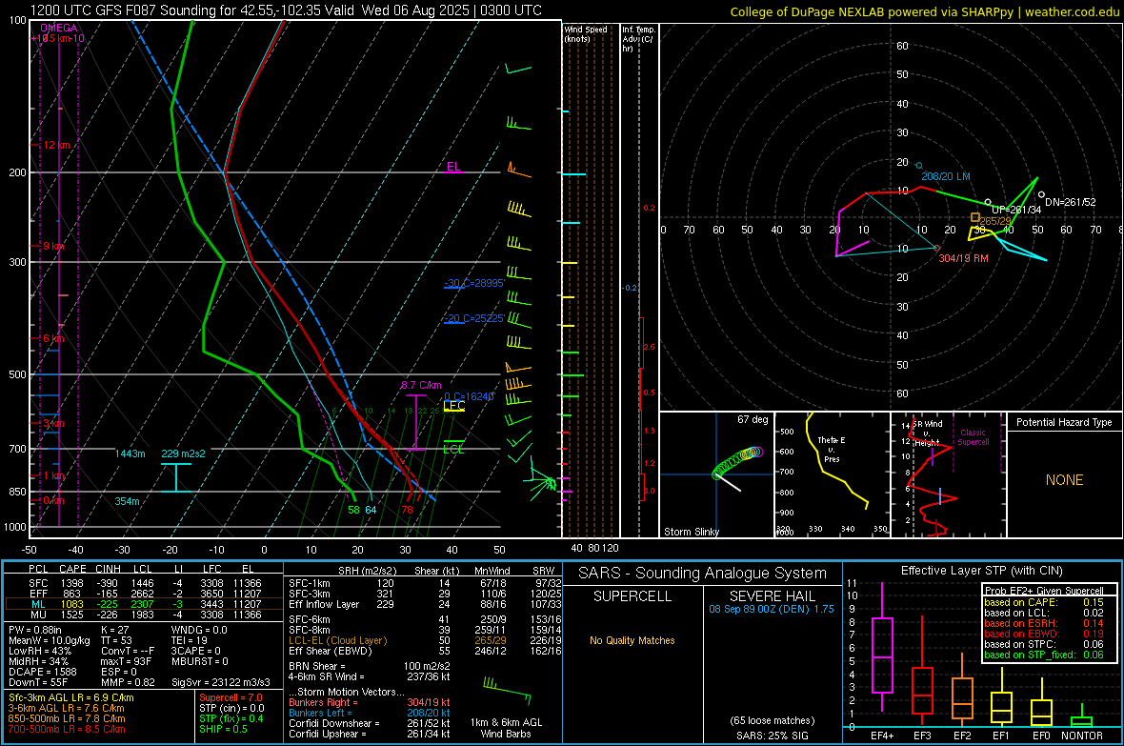The height and width of the screenshot is (746, 1124).
Task: Select the magenta EL marker label
Action: 453,167
